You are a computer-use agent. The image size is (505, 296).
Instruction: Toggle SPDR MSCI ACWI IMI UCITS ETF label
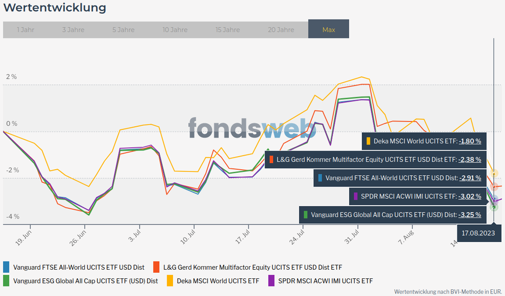pyautogui.click(x=325, y=281)
